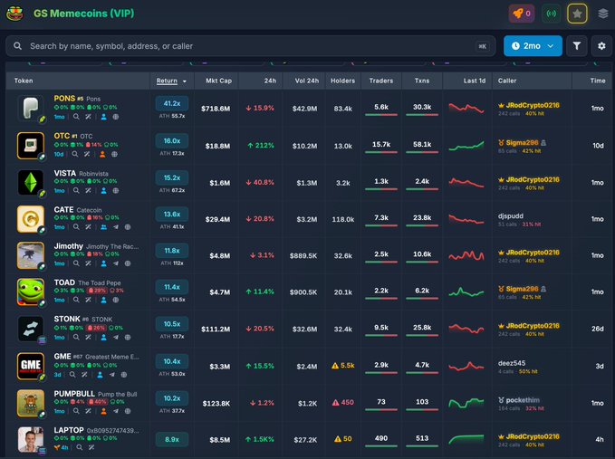Open the stacked layers icon

click(603, 14)
